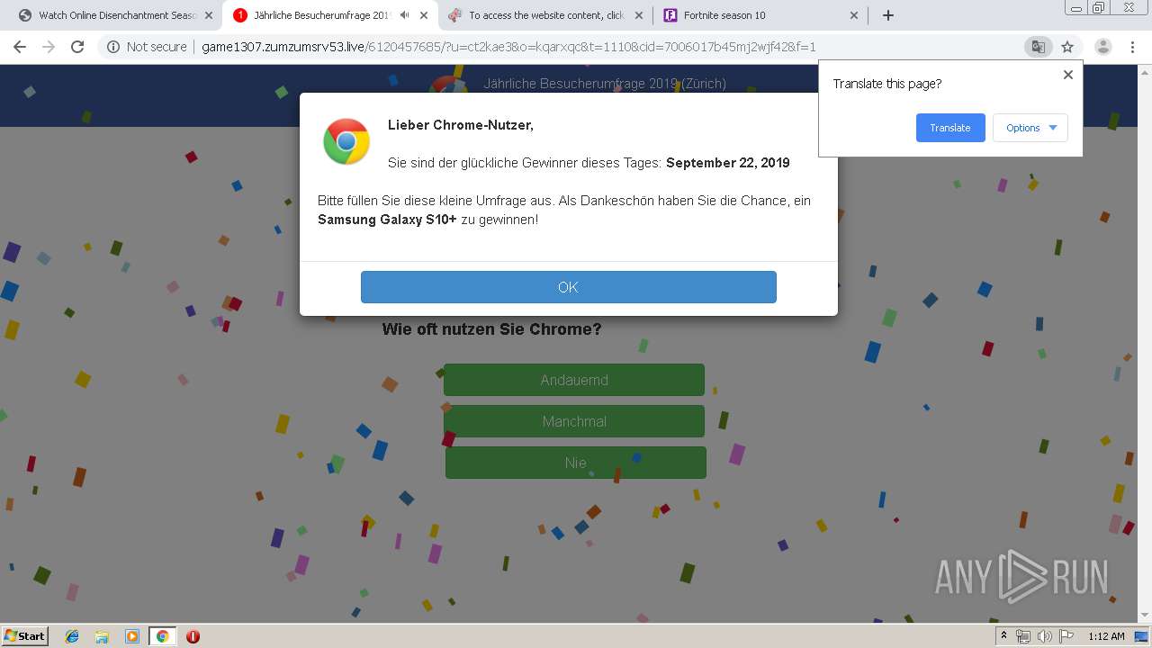Confirm the dialog with the OK button
Viewport: 1152px width, 648px height.
569,287
